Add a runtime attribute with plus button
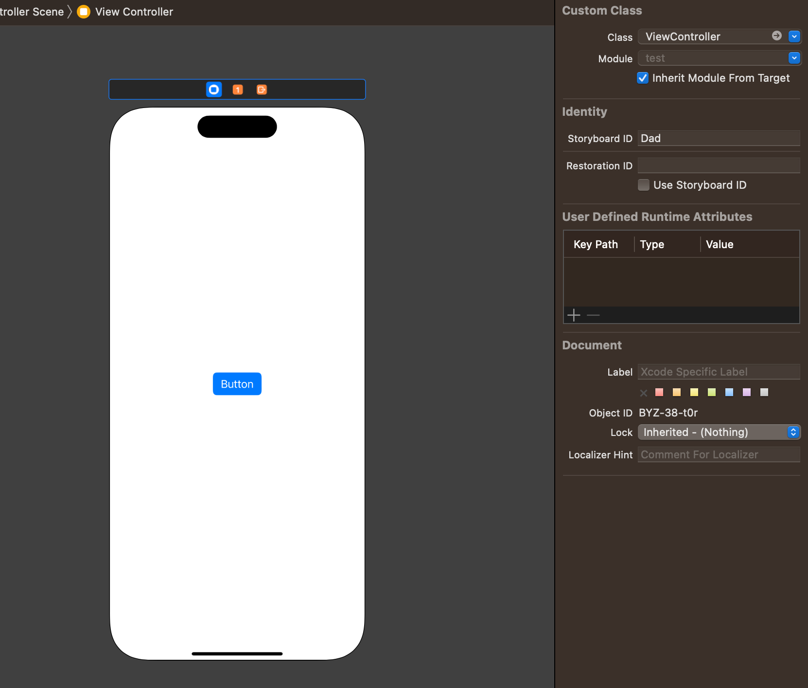This screenshot has width=808, height=688. coord(574,315)
